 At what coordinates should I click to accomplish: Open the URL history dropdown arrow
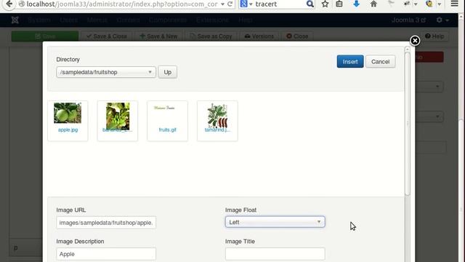click(222, 4)
